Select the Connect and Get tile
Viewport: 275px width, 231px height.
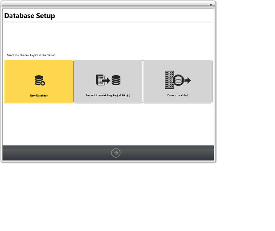(x=177, y=81)
